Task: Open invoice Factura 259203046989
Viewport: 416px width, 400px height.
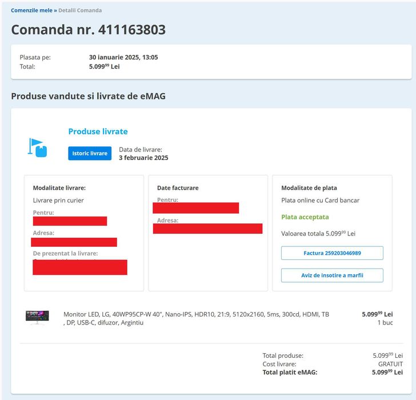Action: pyautogui.click(x=332, y=253)
